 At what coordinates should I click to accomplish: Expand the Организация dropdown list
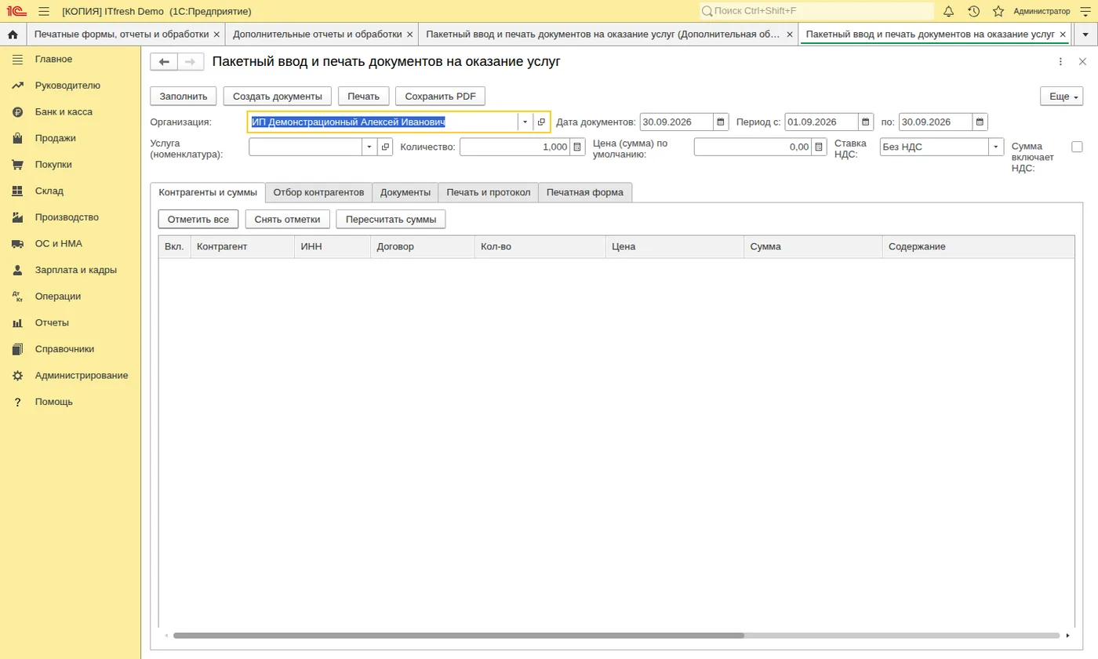click(525, 122)
